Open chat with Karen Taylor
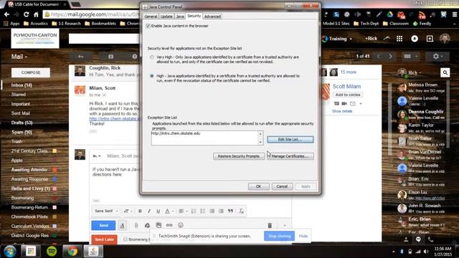 [421, 128]
